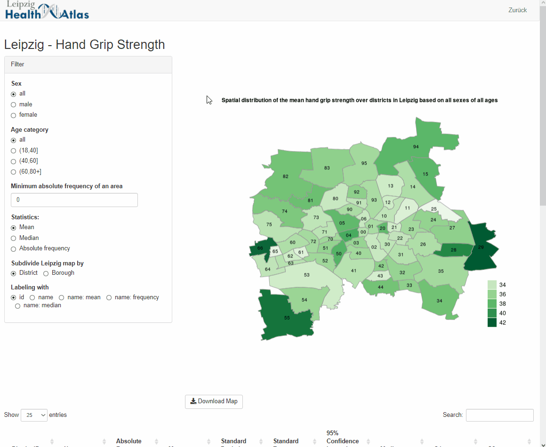Viewport: 546px width, 447px height.
Task: Click the minimum absolute frequency input
Action: [x=74, y=200]
